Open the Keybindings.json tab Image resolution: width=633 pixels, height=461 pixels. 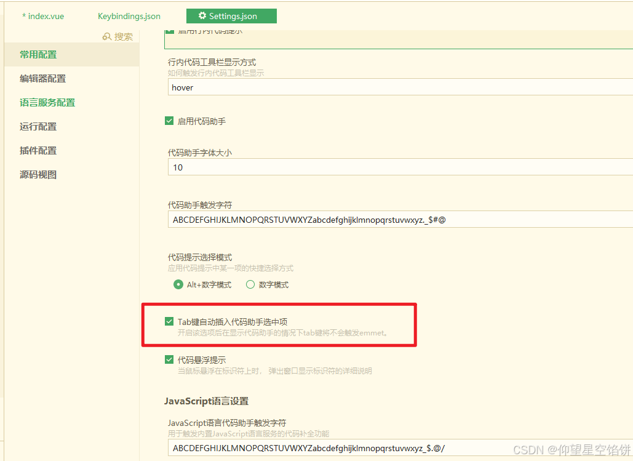point(129,16)
